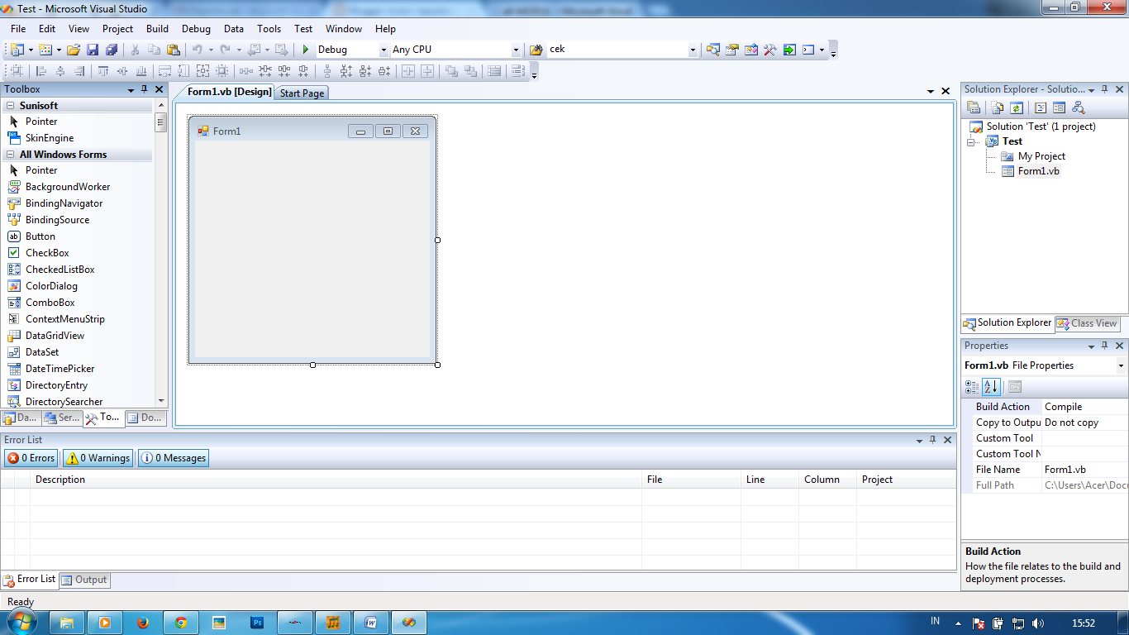Click the Line column header in Error List
1129x635 pixels.
[x=769, y=480]
